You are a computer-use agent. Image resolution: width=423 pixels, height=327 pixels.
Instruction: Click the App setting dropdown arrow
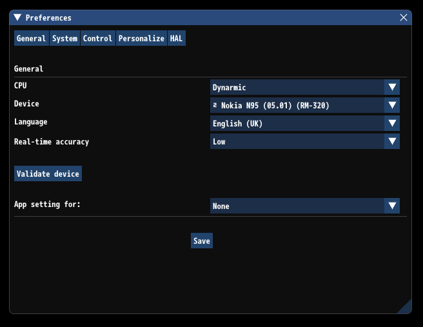[x=392, y=206]
